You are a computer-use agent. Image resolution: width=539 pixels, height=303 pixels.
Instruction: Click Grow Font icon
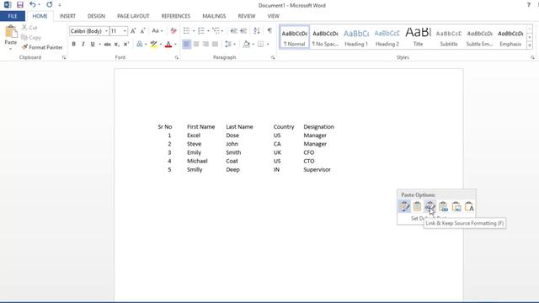133,31
